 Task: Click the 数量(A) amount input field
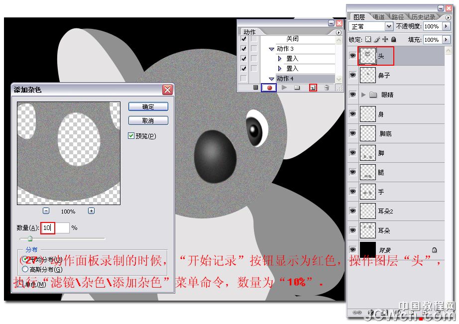[55, 228]
